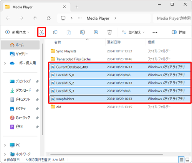Select the LocalMLS_0 file
Image resolution: width=192 pixels, height=163 pixels.
(120, 75)
